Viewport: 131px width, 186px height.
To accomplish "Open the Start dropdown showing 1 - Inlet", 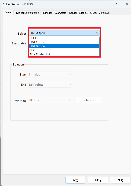I will pyautogui.click(x=50, y=74).
